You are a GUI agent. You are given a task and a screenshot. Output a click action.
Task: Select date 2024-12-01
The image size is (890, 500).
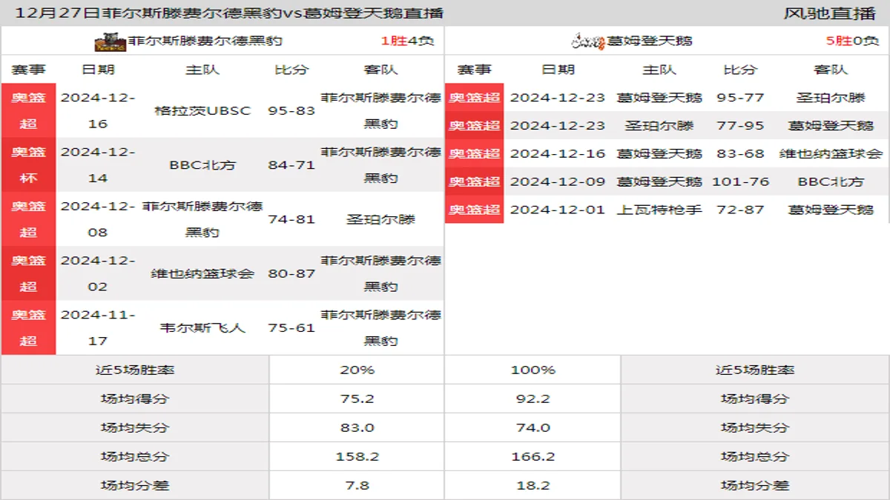coord(558,210)
